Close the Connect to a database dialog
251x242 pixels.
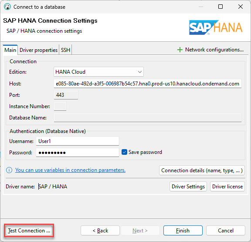pos(241,7)
